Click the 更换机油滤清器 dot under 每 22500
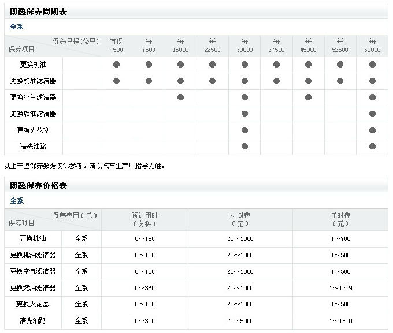 point(212,81)
